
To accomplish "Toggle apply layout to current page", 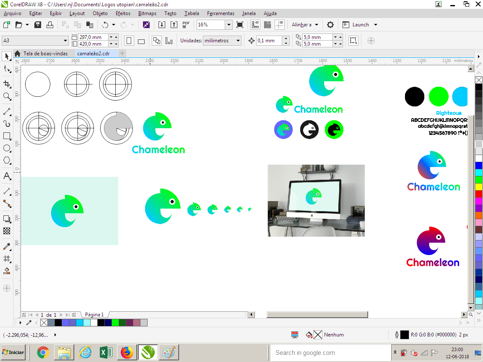I will pyautogui.click(x=169, y=41).
